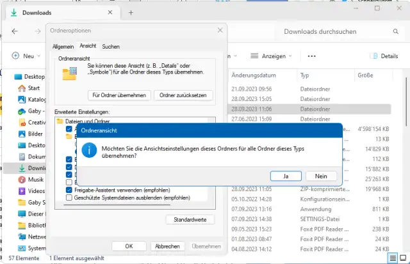
Task: Select the Konfigurationsein... file row
Action: point(310,199)
